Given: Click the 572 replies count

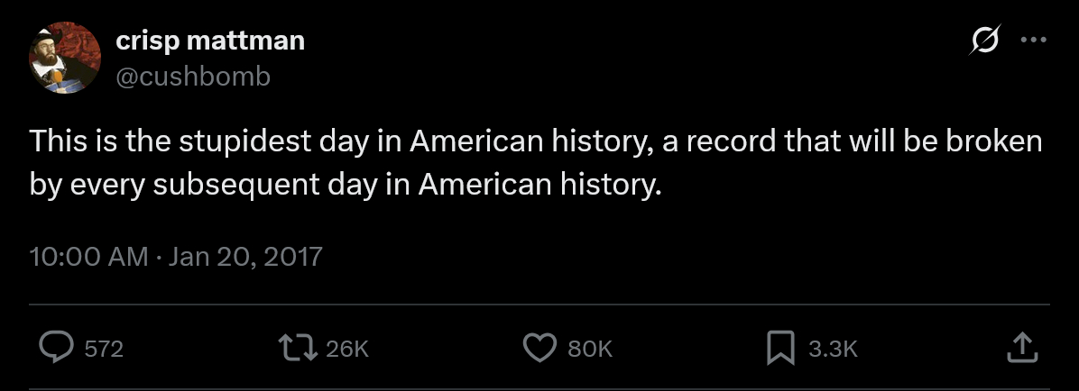Looking at the screenshot, I should pyautogui.click(x=103, y=349).
